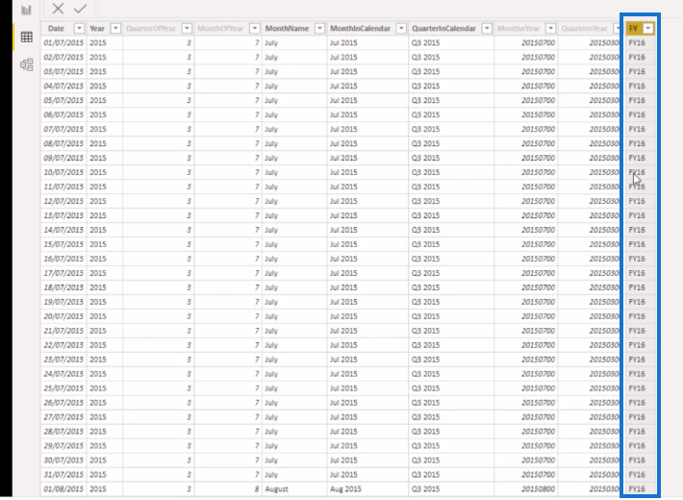
Task: Open the MonthInCalendar column filter dropdown
Action: 401,28
